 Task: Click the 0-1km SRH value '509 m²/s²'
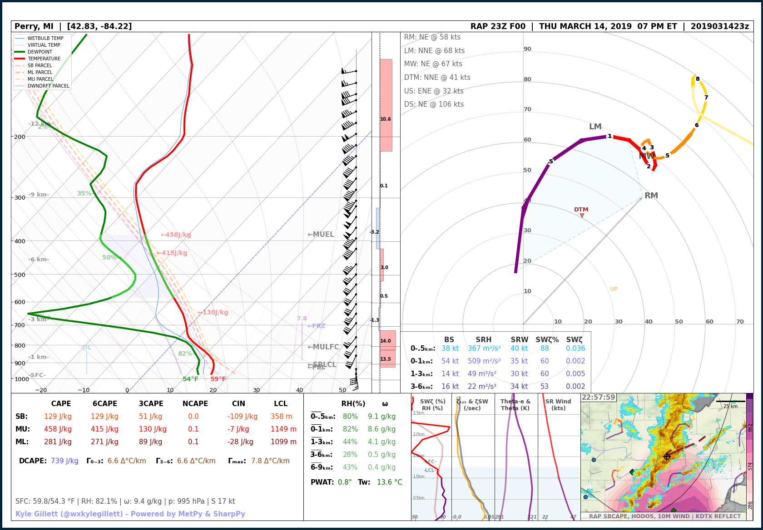click(x=484, y=361)
